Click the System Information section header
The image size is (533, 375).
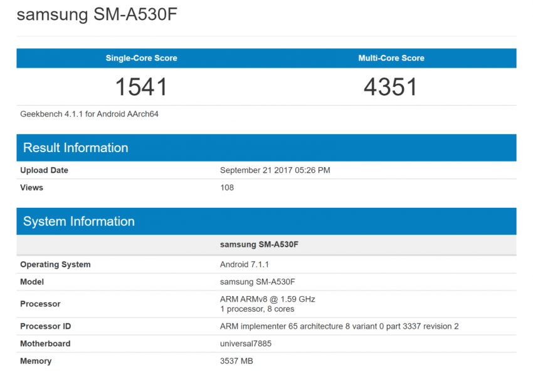pyautogui.click(x=266, y=221)
